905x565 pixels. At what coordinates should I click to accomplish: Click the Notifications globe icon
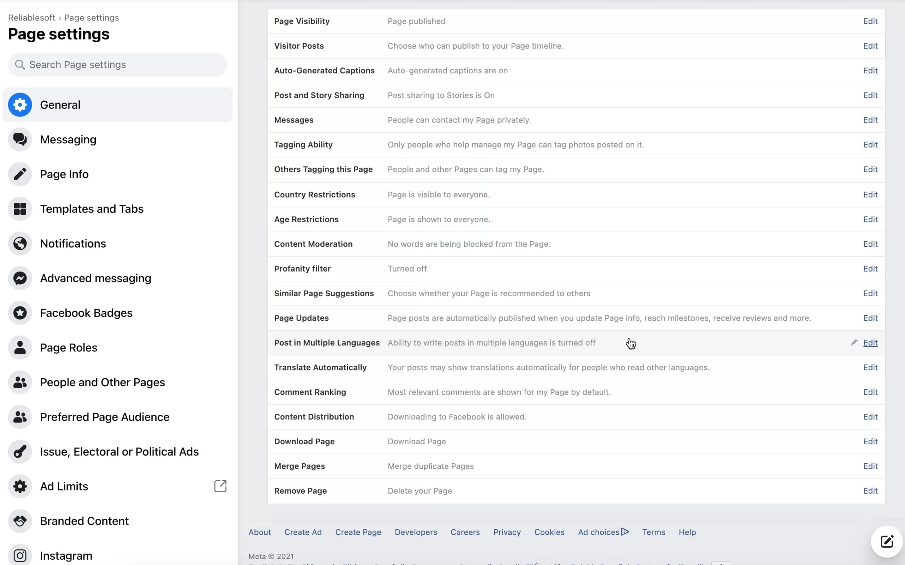[x=20, y=244]
